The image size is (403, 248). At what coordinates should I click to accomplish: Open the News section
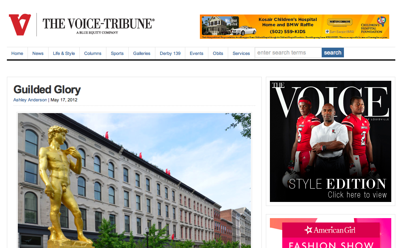pos(38,53)
